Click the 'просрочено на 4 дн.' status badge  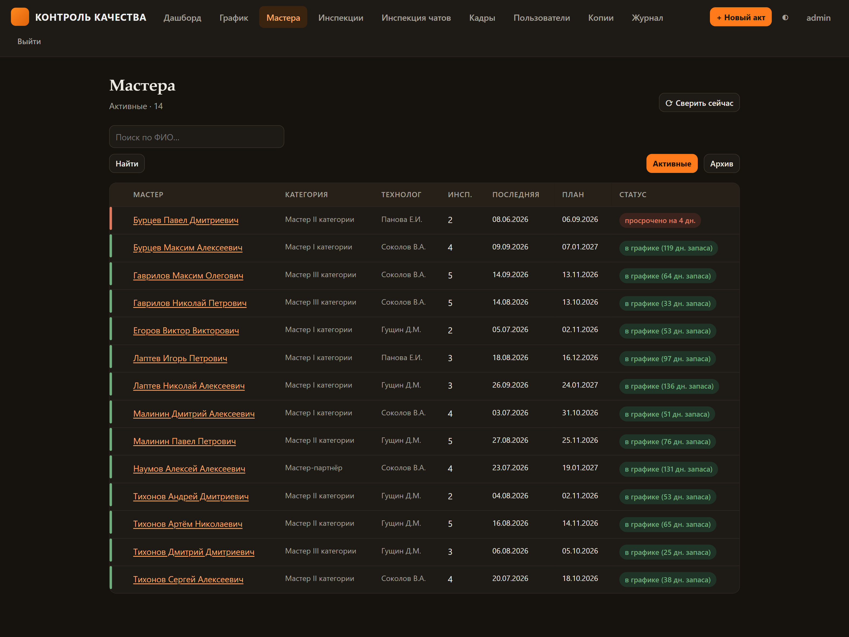click(660, 221)
